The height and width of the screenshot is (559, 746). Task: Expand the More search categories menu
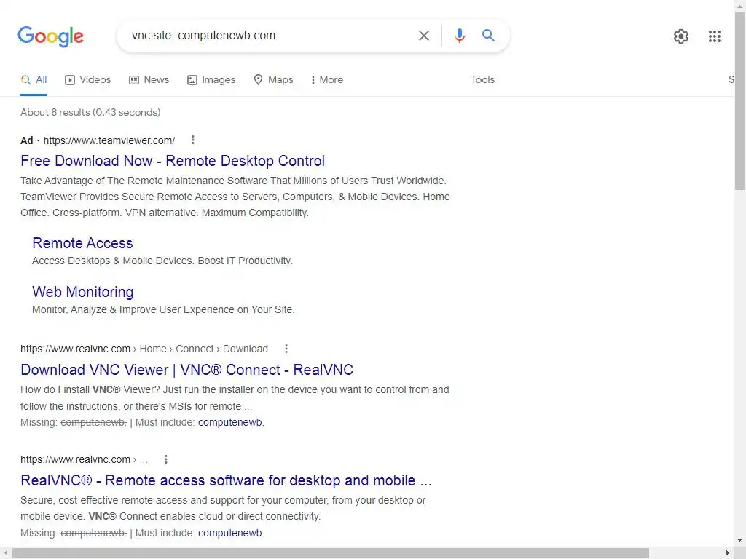(x=327, y=80)
